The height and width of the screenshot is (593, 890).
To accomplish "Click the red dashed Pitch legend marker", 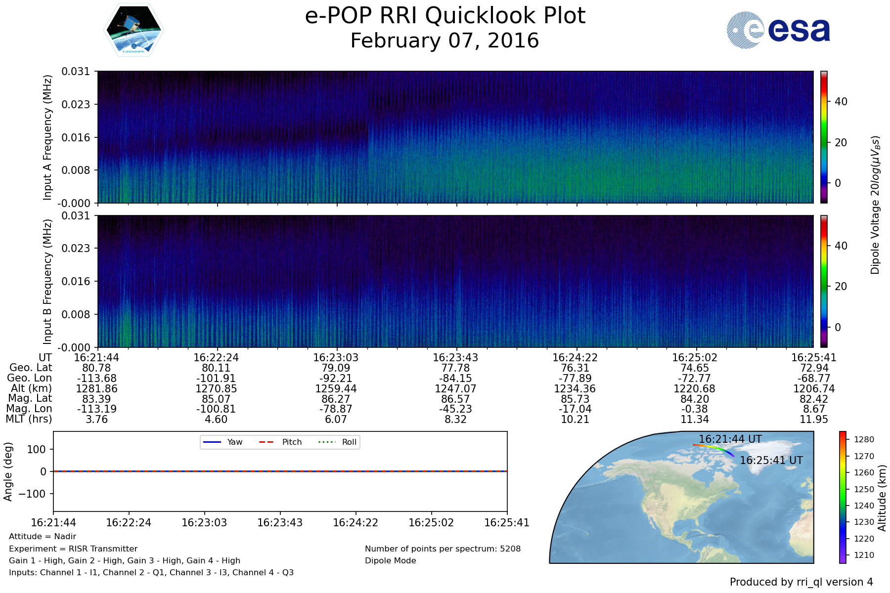I will coord(267,442).
